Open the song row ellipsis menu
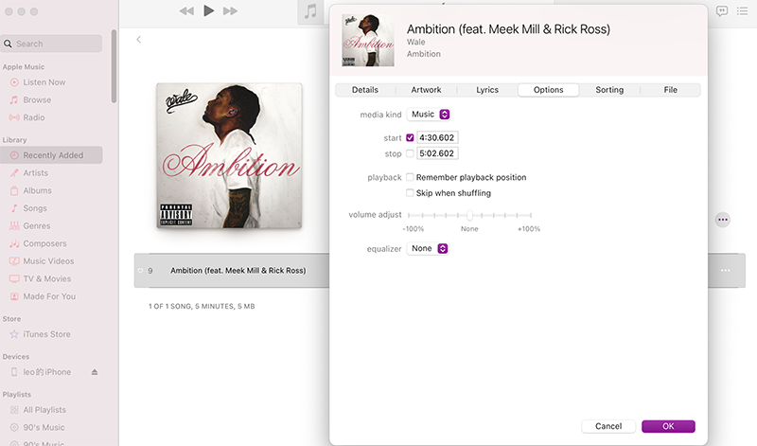The width and height of the screenshot is (757, 446). [725, 271]
